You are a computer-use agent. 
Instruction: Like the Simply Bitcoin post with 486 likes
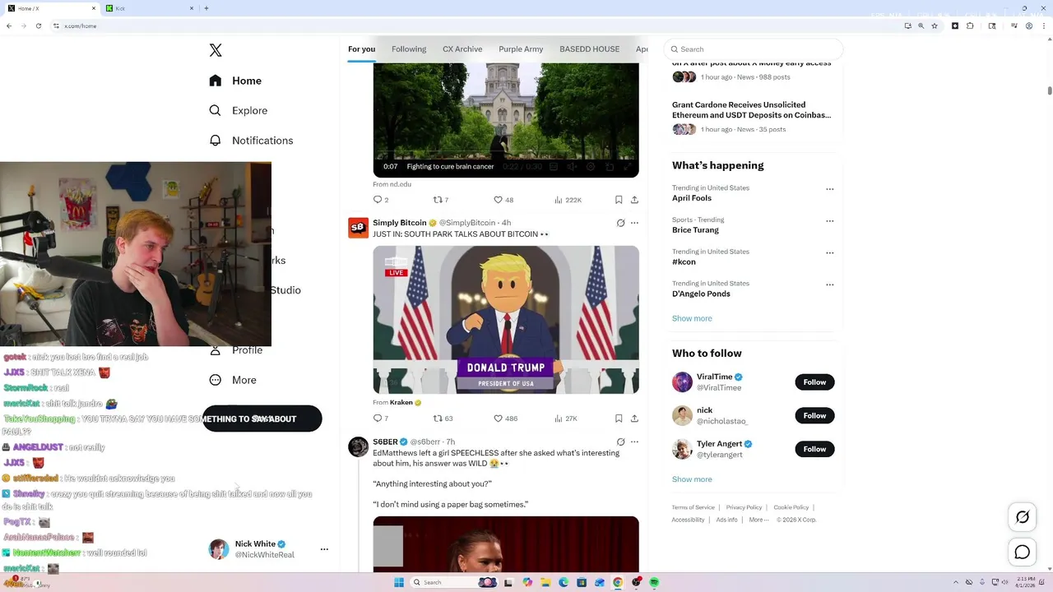click(505, 419)
